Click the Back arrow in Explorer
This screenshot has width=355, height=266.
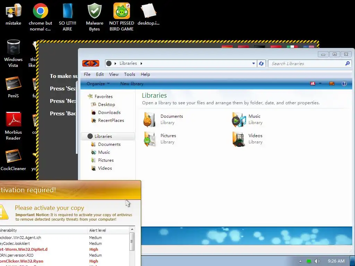[86, 63]
